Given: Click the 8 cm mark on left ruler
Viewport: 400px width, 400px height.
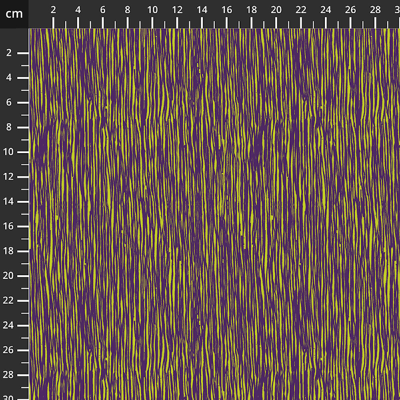Looking at the screenshot, I should [x=10, y=128].
